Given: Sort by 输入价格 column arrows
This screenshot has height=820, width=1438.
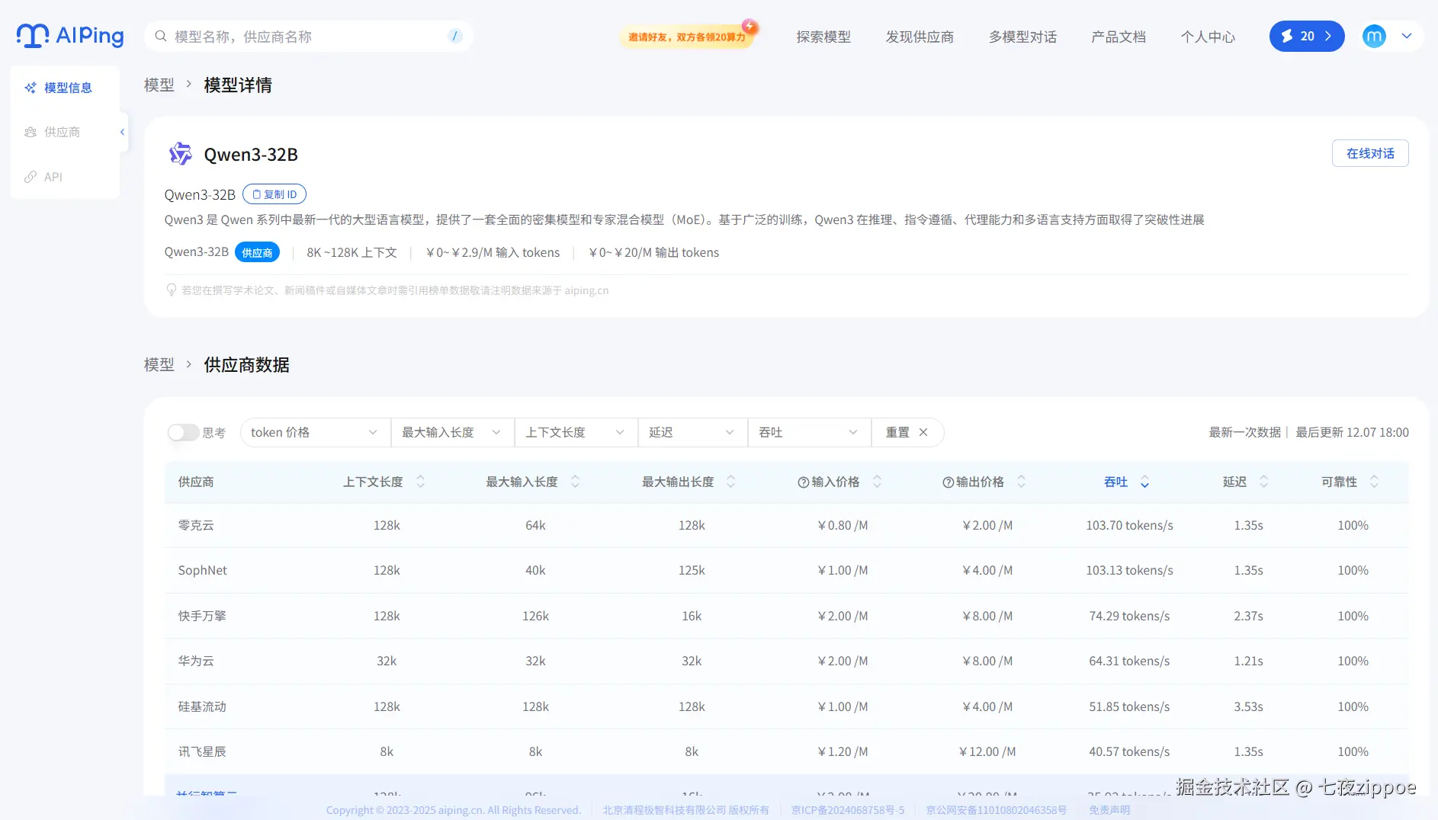Looking at the screenshot, I should click(877, 482).
